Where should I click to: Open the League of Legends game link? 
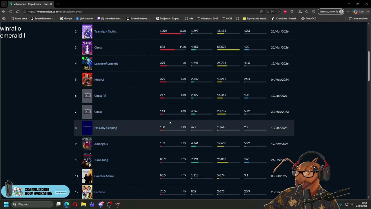106,64
